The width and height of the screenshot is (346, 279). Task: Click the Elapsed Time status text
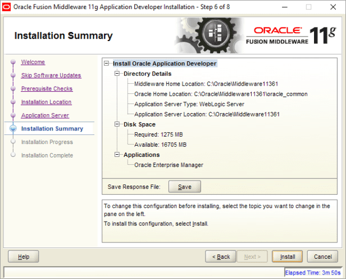coord(313,273)
